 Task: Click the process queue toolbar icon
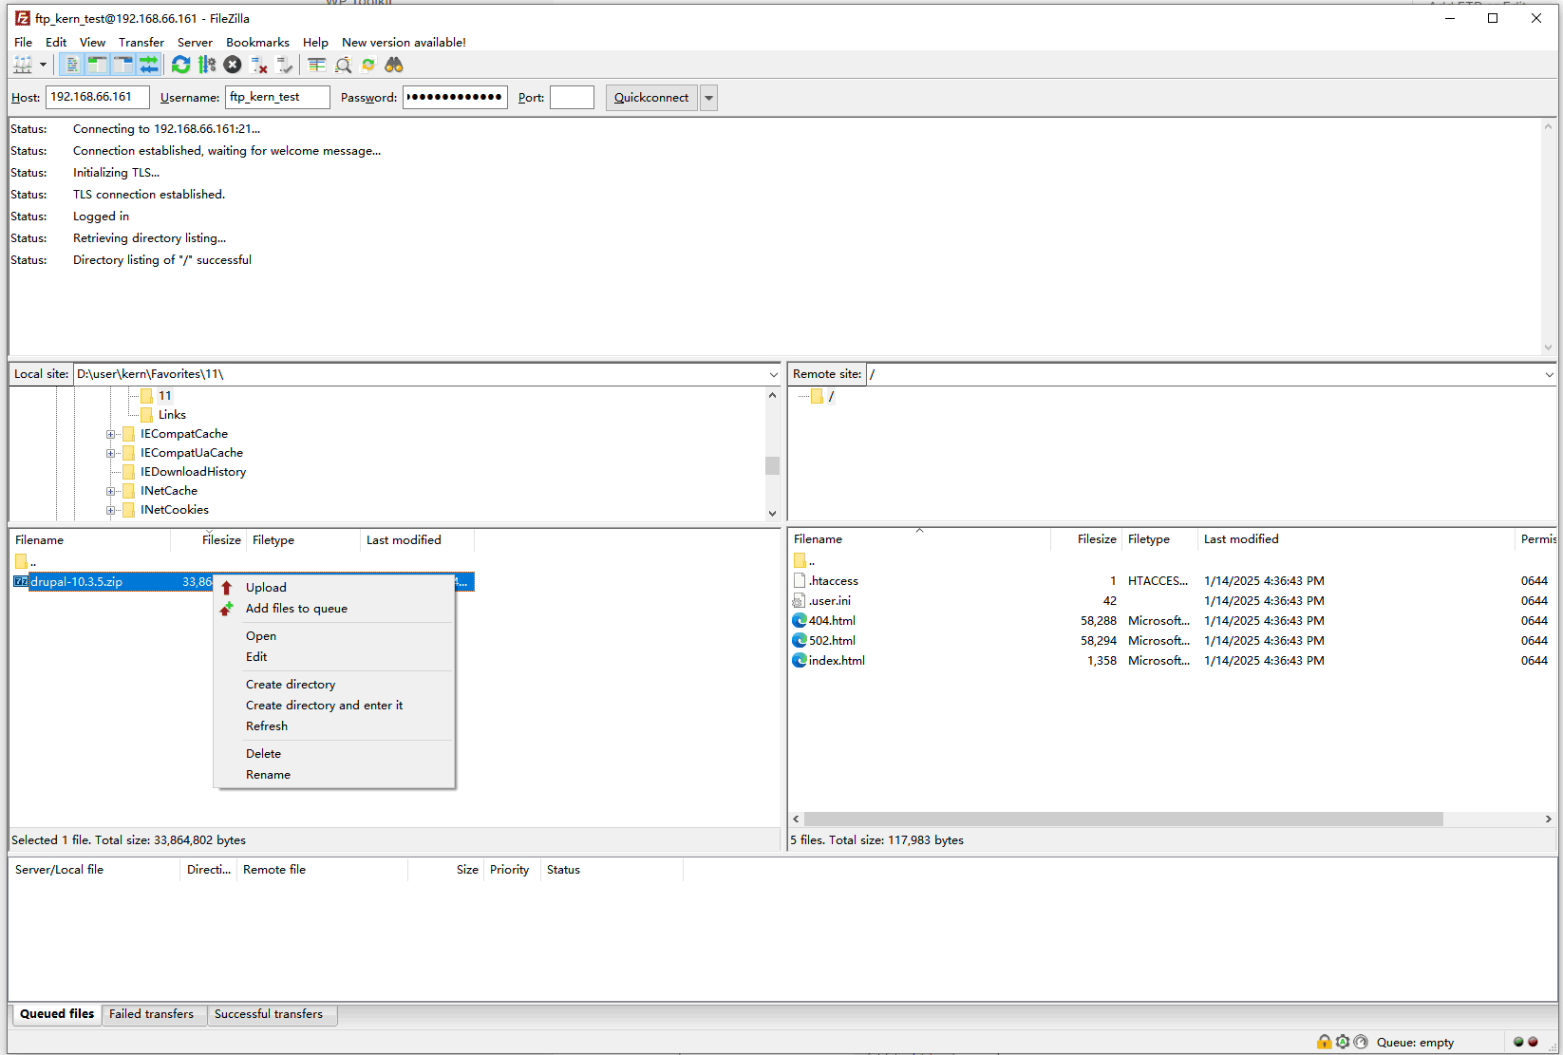(207, 65)
